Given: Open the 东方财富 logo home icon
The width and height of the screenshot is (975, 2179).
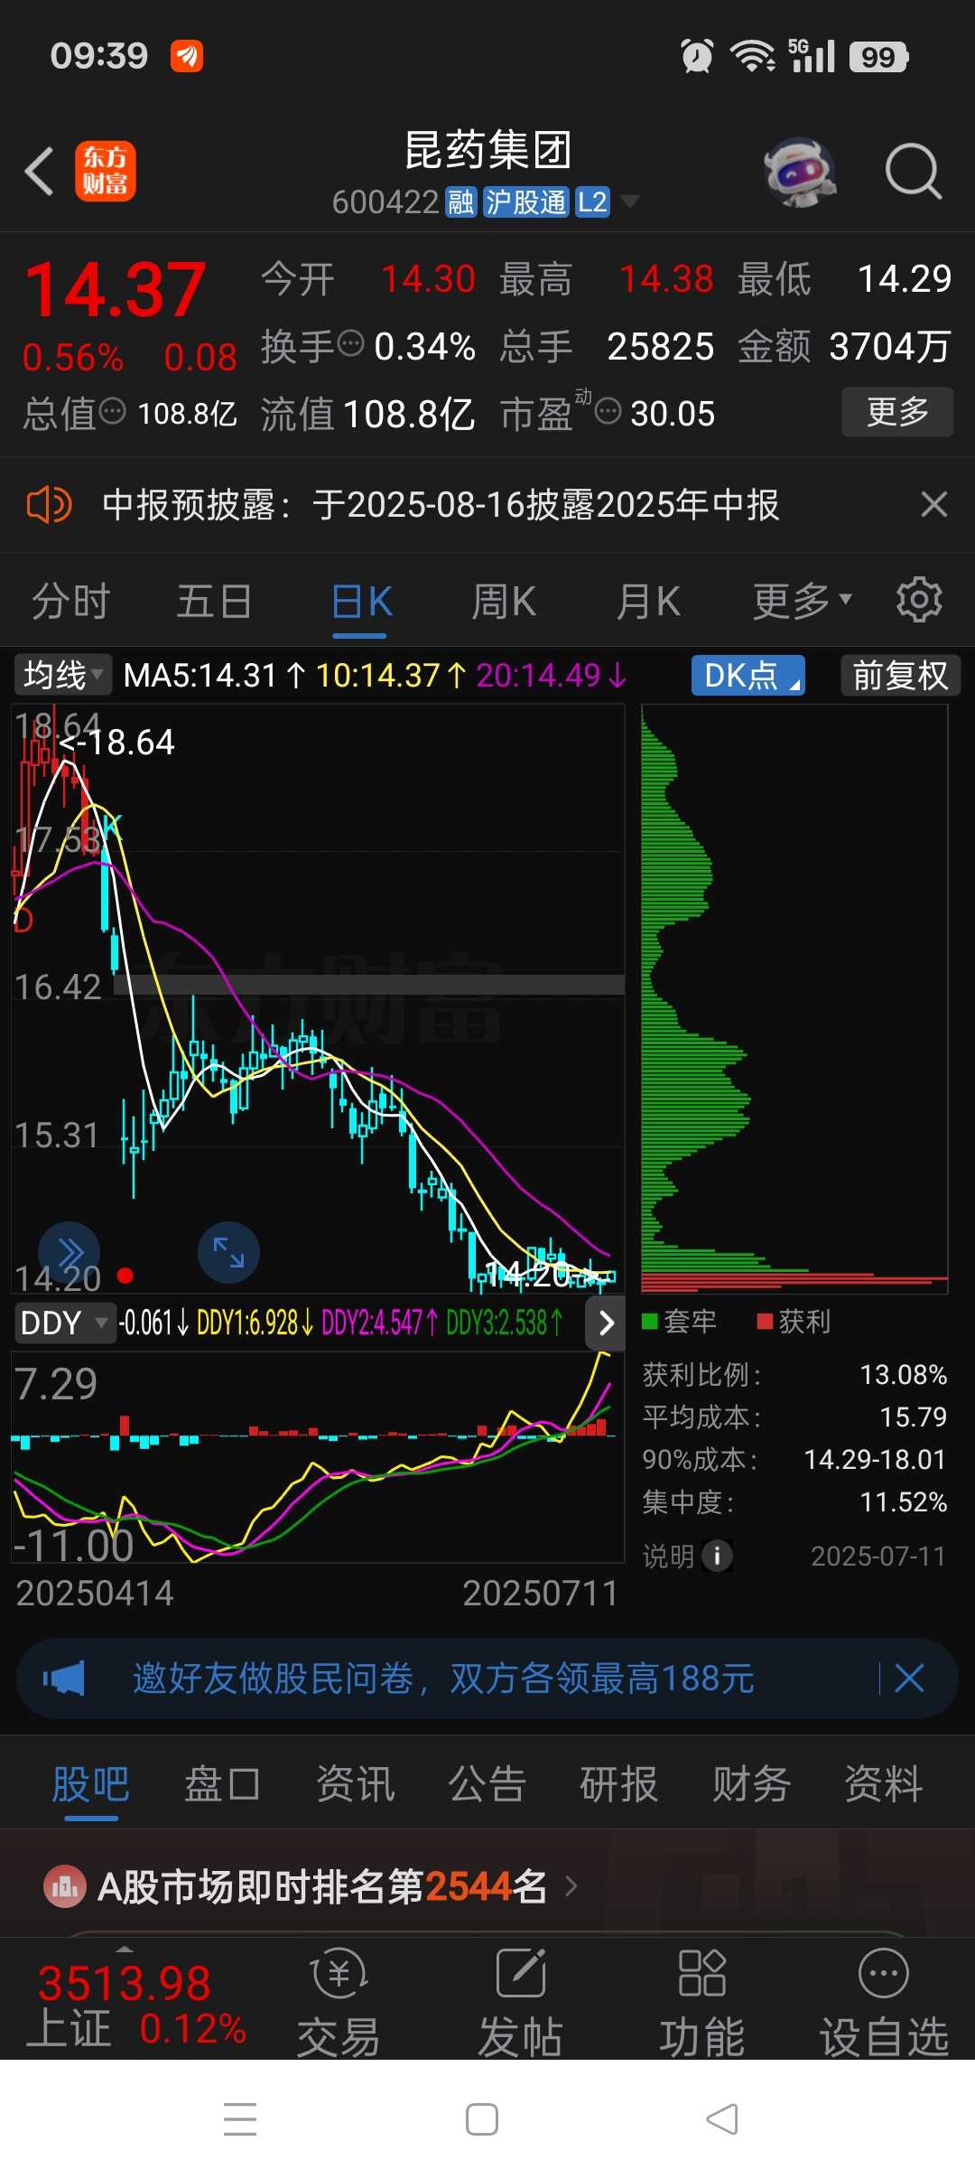Looking at the screenshot, I should pyautogui.click(x=106, y=171).
